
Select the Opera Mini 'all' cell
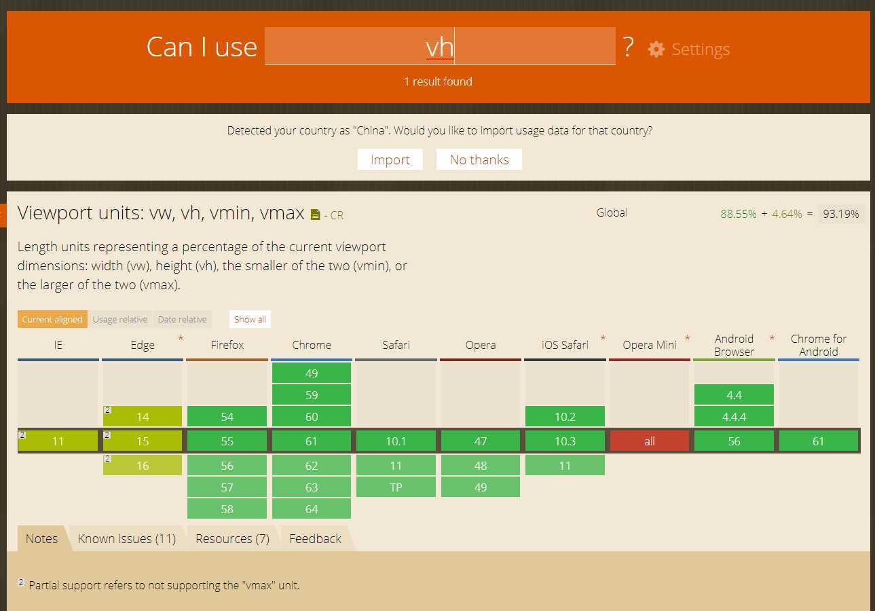pyautogui.click(x=650, y=441)
